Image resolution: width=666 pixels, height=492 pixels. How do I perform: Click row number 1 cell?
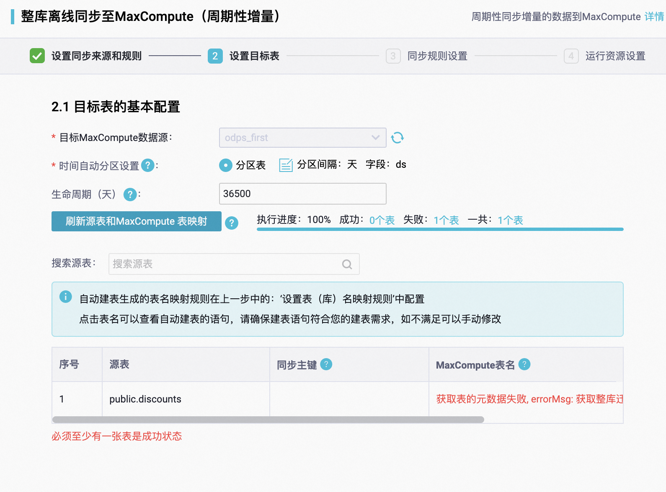click(x=77, y=399)
